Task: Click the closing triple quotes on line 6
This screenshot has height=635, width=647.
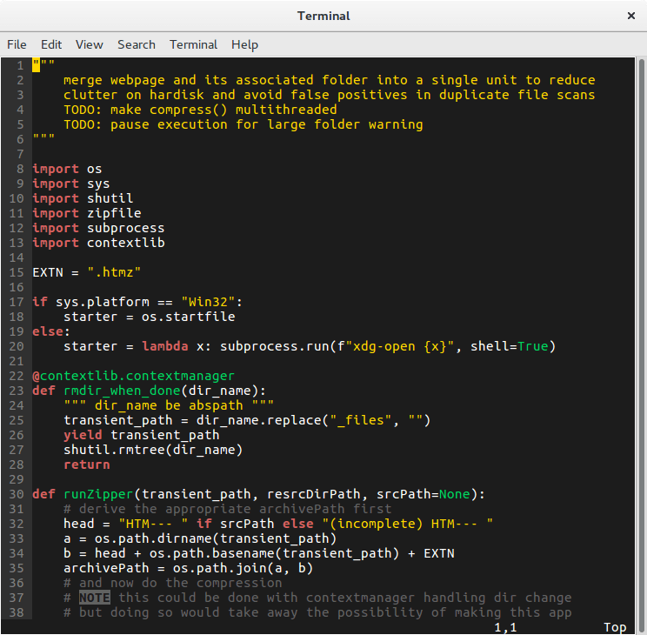Action: pyautogui.click(x=43, y=138)
